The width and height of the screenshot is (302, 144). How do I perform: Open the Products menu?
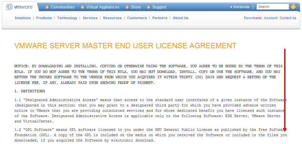44,18
